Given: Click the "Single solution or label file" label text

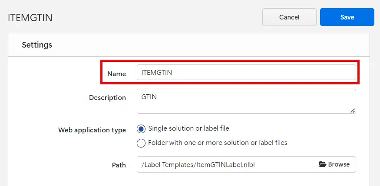Looking at the screenshot, I should (x=188, y=128).
